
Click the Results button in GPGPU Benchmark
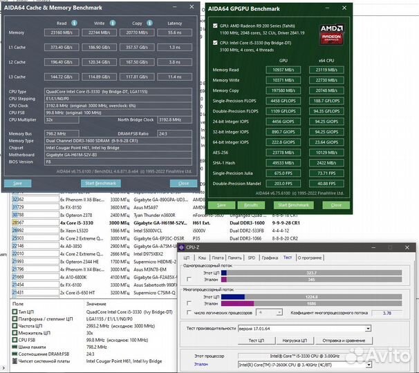[x=252, y=204]
